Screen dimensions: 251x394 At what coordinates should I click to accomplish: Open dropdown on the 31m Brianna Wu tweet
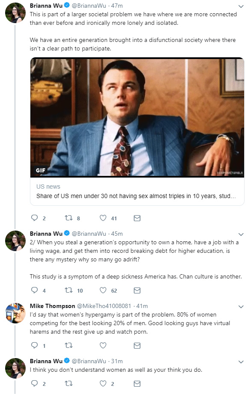pyautogui.click(x=241, y=362)
